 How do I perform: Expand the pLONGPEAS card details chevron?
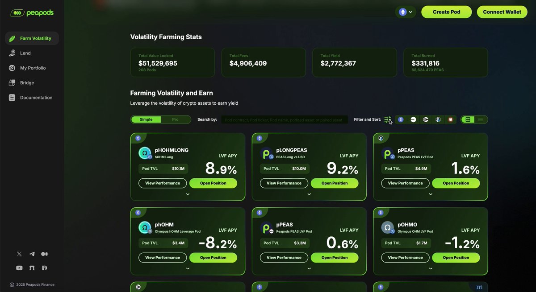click(309, 194)
